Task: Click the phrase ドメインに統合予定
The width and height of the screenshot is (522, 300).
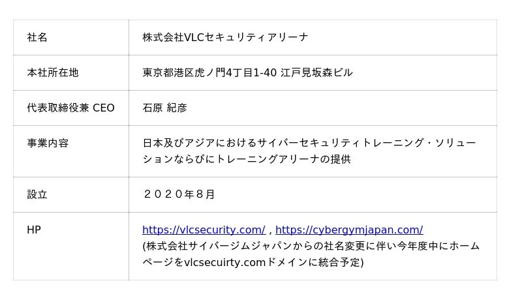Action: [313, 262]
